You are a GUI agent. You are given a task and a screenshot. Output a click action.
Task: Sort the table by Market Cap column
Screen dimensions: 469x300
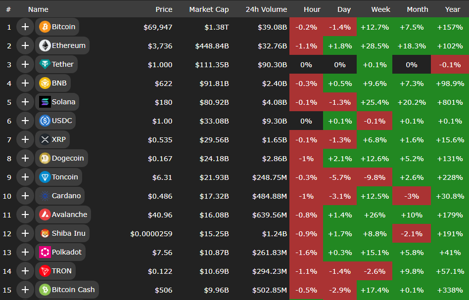(x=209, y=9)
